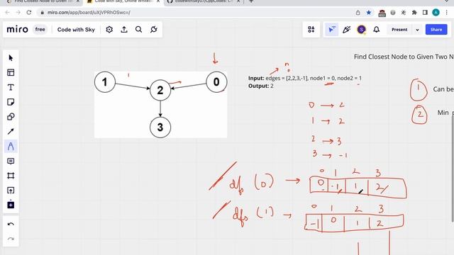Choose the Text tool
Viewport: 454px width, 255px height.
click(11, 87)
